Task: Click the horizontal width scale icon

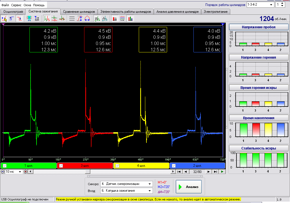Action: click(87, 19)
